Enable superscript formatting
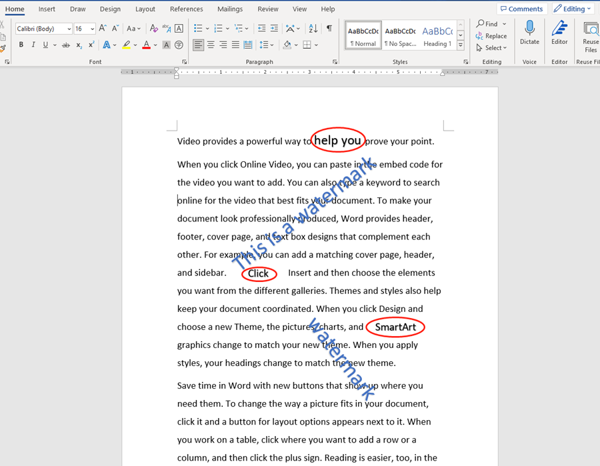The image size is (600, 466). (x=91, y=45)
